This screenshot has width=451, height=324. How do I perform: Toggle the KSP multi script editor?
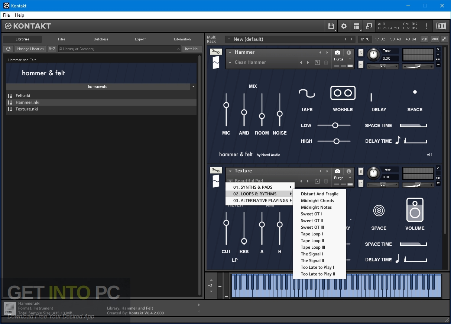[424, 39]
